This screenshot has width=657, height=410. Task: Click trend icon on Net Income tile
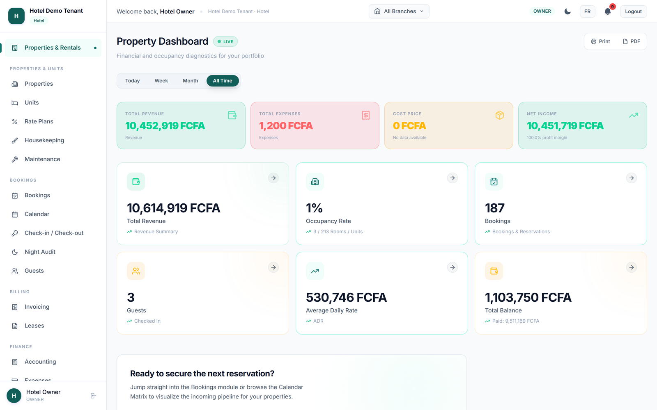pyautogui.click(x=634, y=115)
